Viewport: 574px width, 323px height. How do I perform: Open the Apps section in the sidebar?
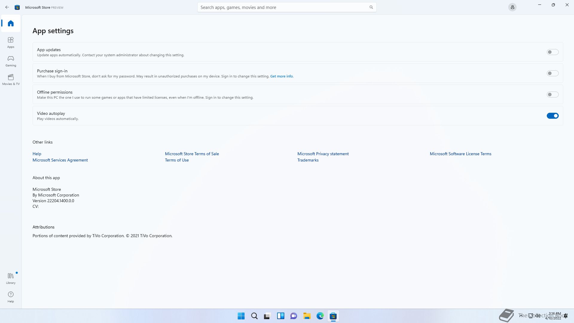coord(11,42)
